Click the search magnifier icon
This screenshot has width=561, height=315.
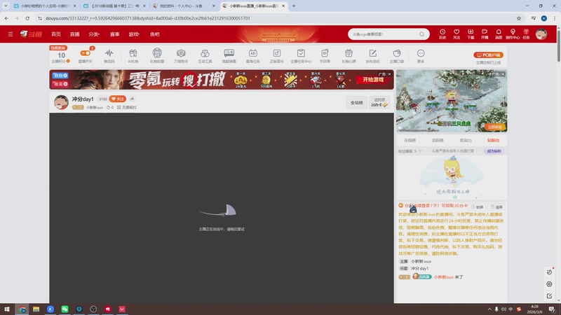422,34
